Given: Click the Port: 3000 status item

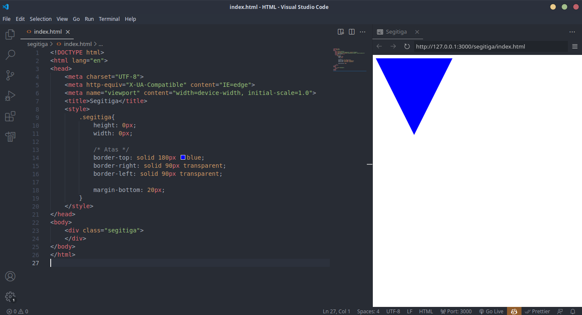Looking at the screenshot, I should (x=456, y=312).
